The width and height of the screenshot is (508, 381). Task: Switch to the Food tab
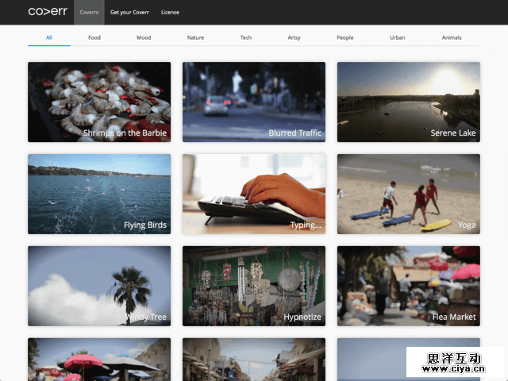[x=94, y=37]
